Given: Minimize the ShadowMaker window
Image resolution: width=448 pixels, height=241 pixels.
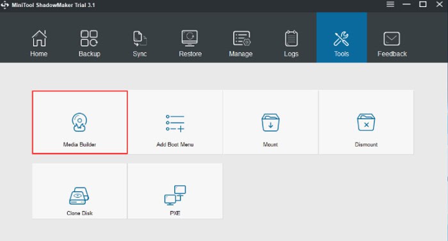Looking at the screenshot, I should [406, 4].
